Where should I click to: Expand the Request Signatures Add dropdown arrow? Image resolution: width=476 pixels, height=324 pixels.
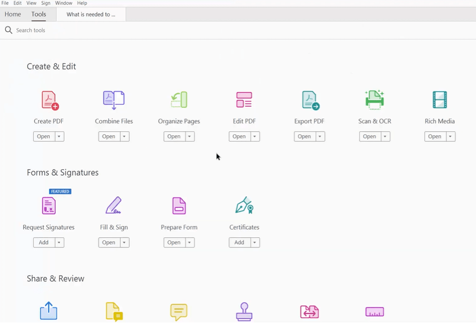click(59, 243)
